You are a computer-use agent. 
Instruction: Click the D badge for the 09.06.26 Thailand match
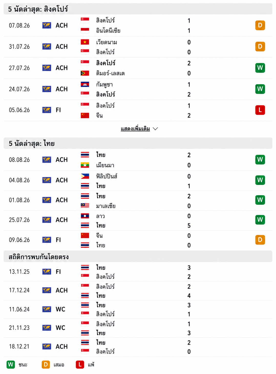pos(260,240)
